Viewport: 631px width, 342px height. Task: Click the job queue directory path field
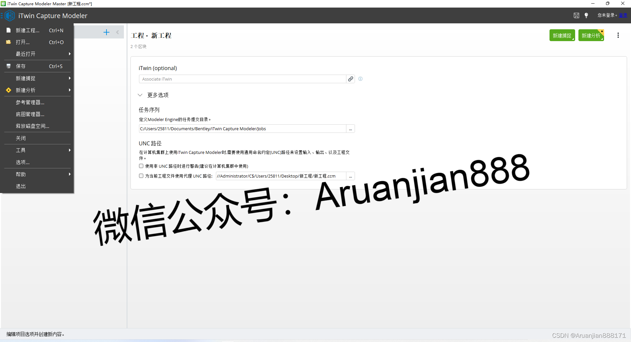[243, 129]
